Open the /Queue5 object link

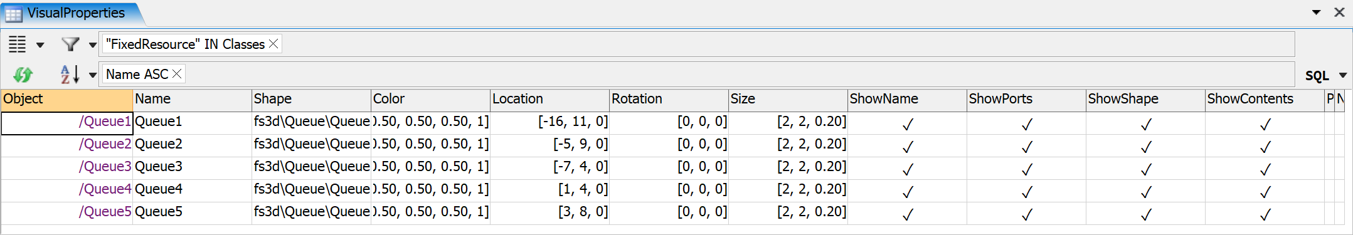click(105, 212)
